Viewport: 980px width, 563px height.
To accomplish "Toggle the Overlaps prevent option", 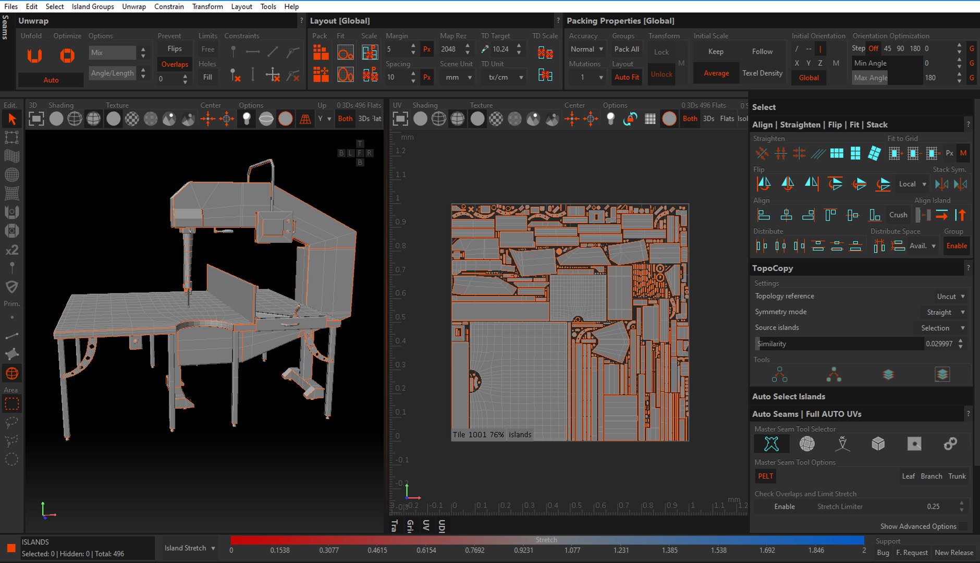I will click(174, 64).
